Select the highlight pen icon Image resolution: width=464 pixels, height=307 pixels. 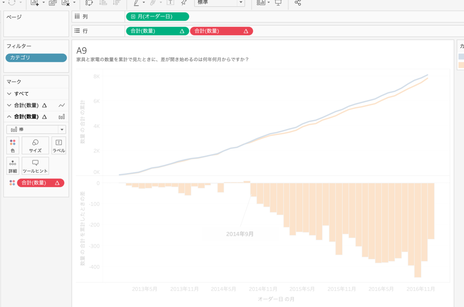136,2
